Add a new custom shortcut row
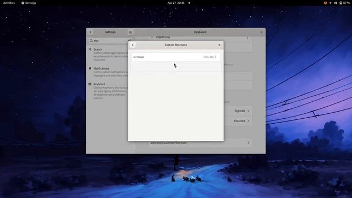The height and width of the screenshot is (198, 352). click(x=176, y=67)
